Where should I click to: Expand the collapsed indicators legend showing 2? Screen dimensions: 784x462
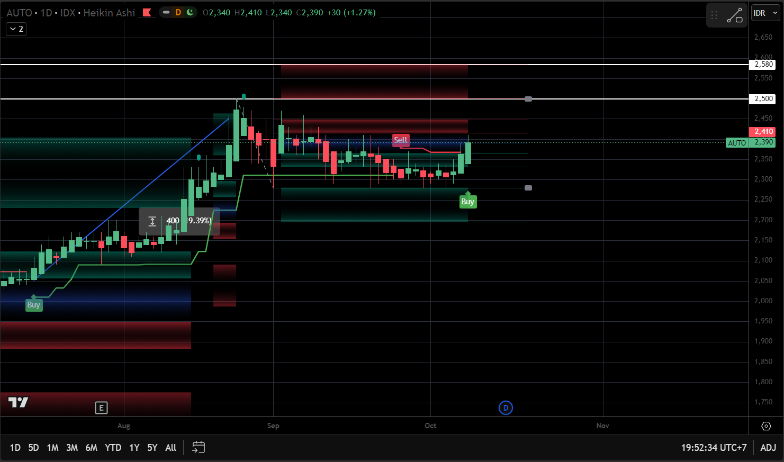click(x=16, y=29)
